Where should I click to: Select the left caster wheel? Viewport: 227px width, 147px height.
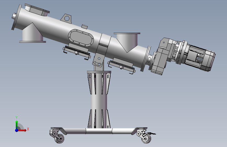pyautogui.click(x=59, y=138)
